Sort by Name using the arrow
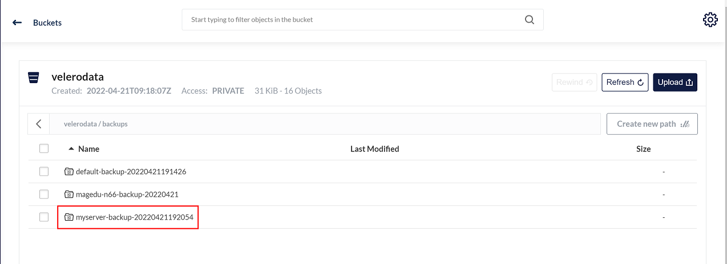This screenshot has width=727, height=264. click(x=71, y=148)
